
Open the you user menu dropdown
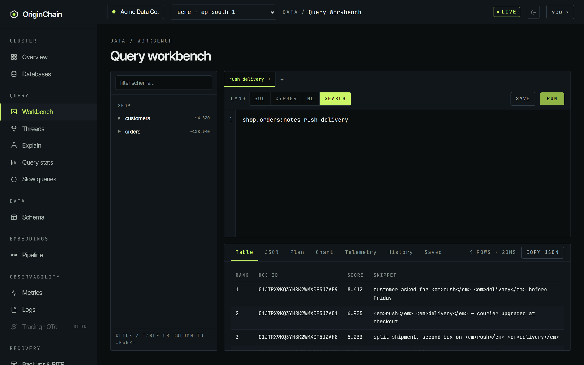pos(560,12)
